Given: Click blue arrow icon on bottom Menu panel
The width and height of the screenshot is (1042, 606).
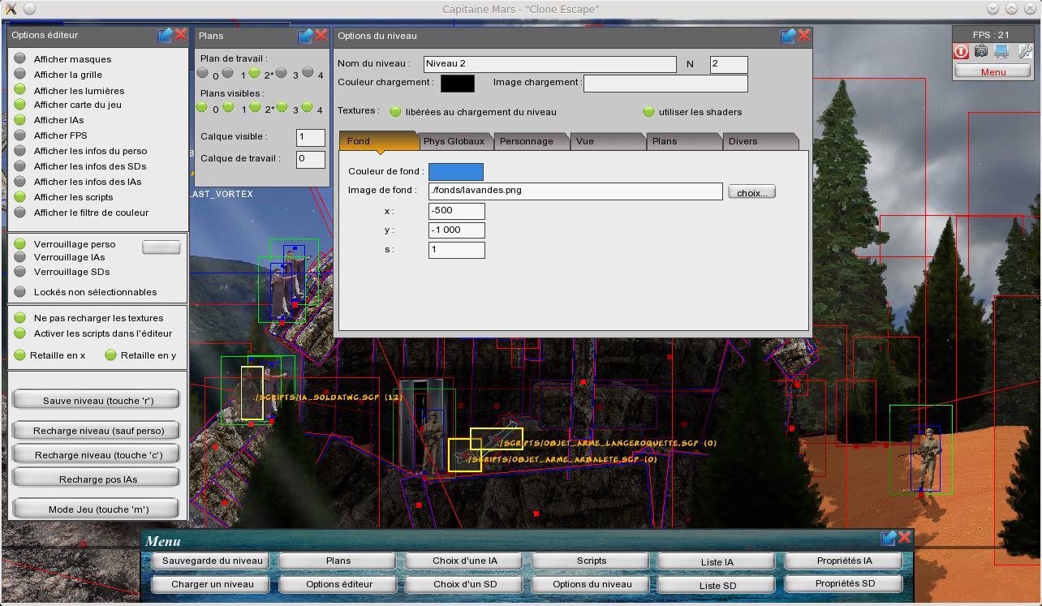Looking at the screenshot, I should click(889, 538).
